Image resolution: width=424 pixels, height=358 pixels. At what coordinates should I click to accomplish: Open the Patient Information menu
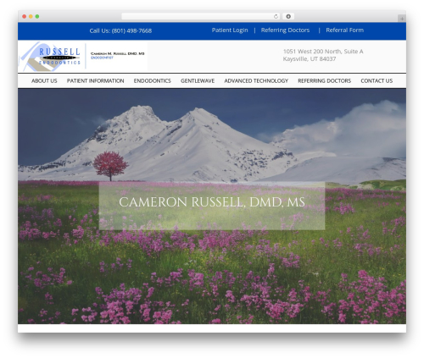click(95, 81)
